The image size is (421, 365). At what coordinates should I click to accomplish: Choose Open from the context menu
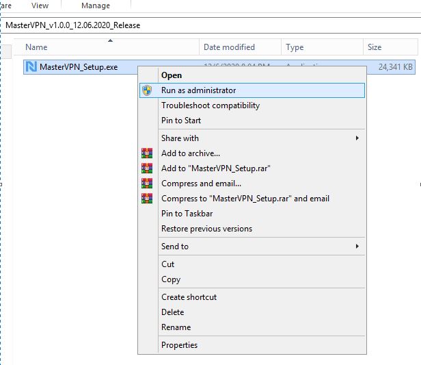click(252, 75)
